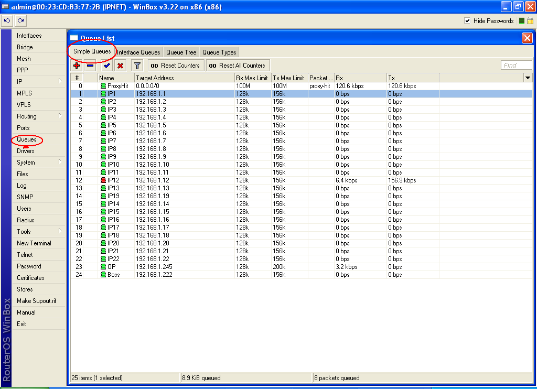Click the 156.9 kbps Tx value
537x389 pixels.
pyautogui.click(x=402, y=180)
